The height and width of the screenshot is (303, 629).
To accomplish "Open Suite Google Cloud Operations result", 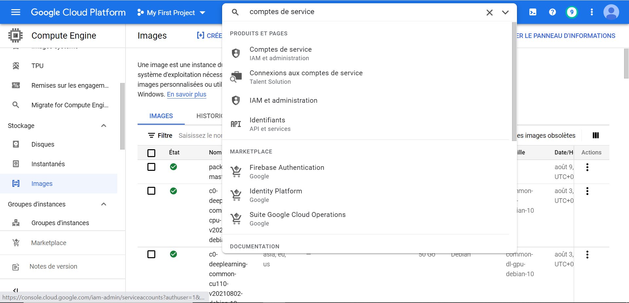I will [367, 219].
